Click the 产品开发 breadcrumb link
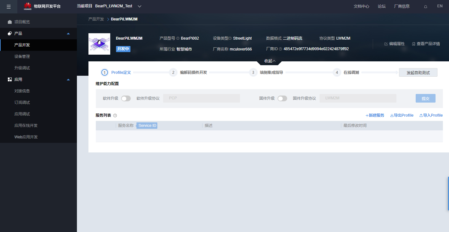Image resolution: width=449 pixels, height=232 pixels. (96, 19)
